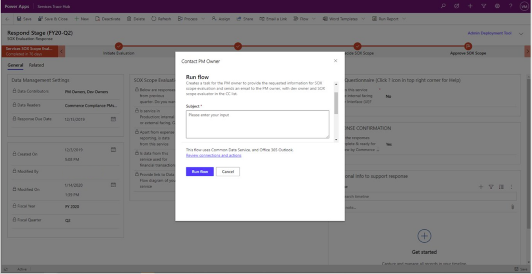The height and width of the screenshot is (274, 532).
Task: Click the Decide SOX Scope stage circle
Action: (x=357, y=46)
